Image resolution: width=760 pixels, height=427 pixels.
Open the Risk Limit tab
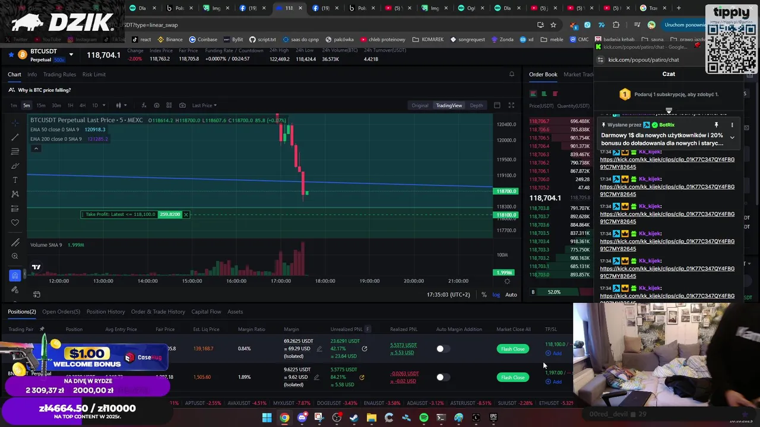point(94,74)
